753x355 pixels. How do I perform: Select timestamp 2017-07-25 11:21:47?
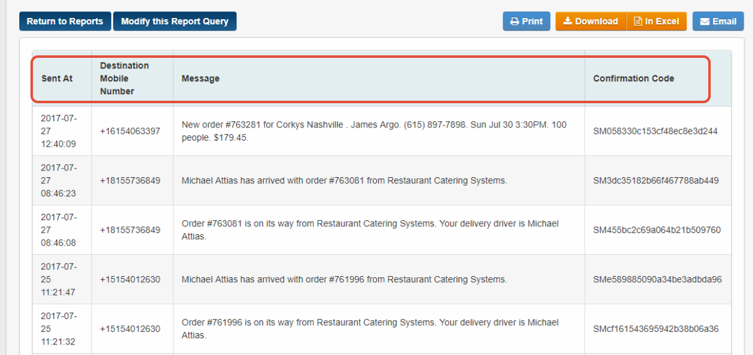(58, 279)
